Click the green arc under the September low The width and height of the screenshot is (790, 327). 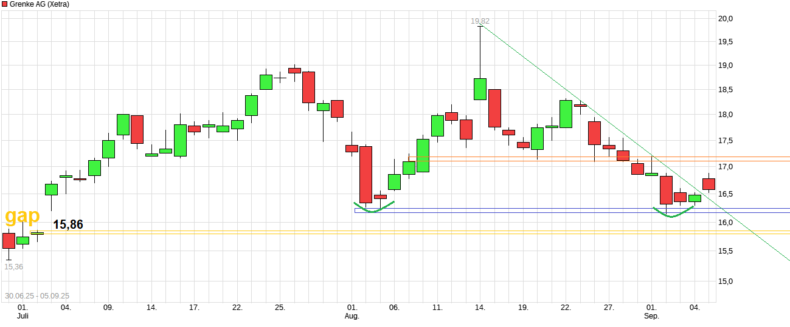coord(673,213)
